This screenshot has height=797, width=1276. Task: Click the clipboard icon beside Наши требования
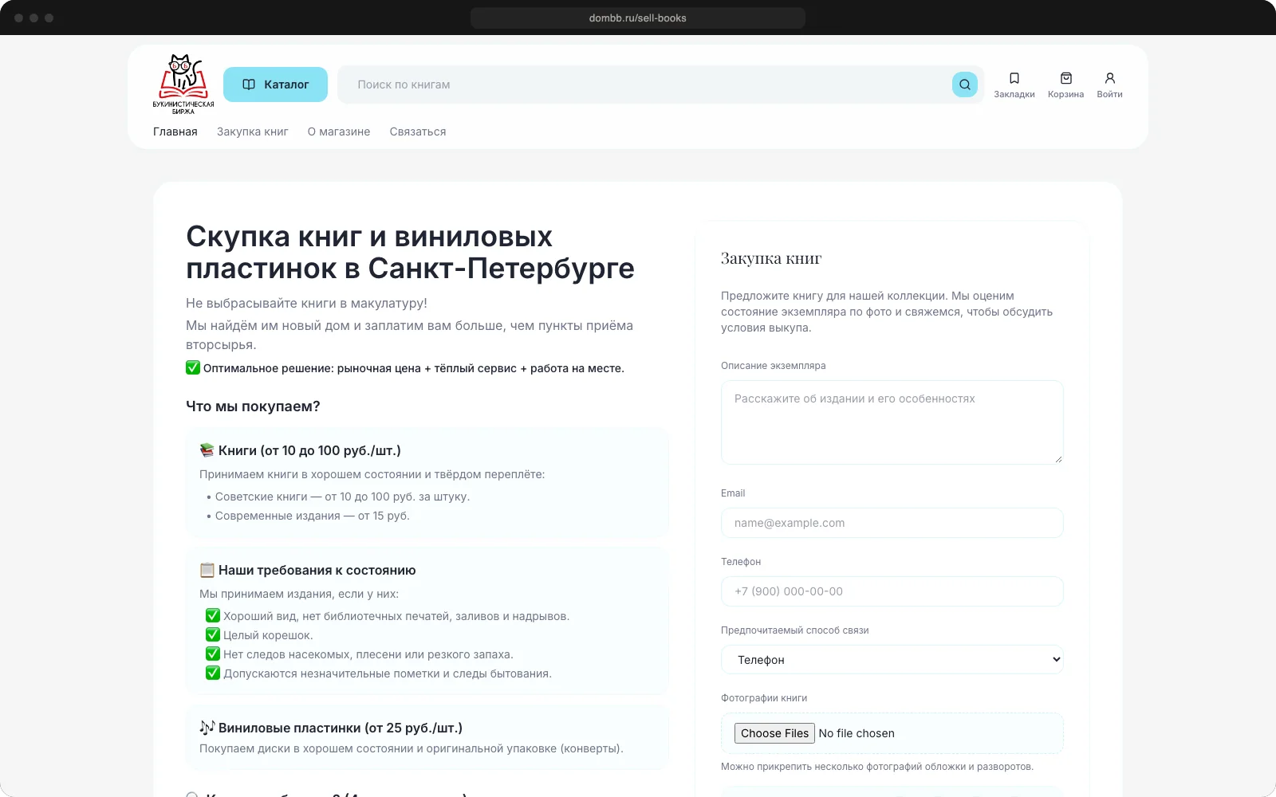207,570
